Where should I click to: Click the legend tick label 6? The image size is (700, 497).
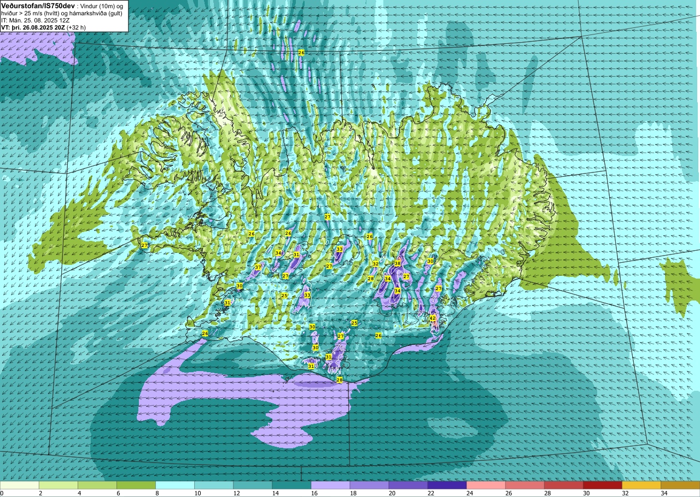[117, 493]
